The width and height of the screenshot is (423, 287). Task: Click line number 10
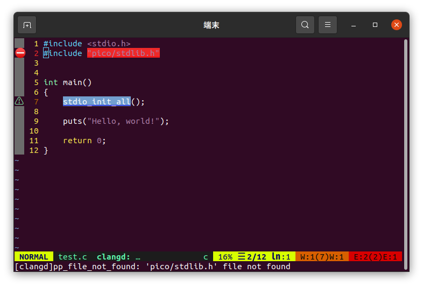(34, 131)
